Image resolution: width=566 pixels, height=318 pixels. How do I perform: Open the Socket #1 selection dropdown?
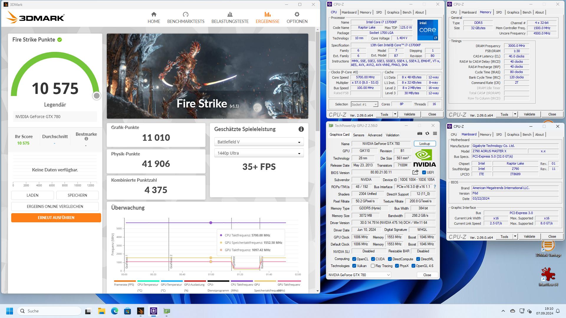pos(364,104)
